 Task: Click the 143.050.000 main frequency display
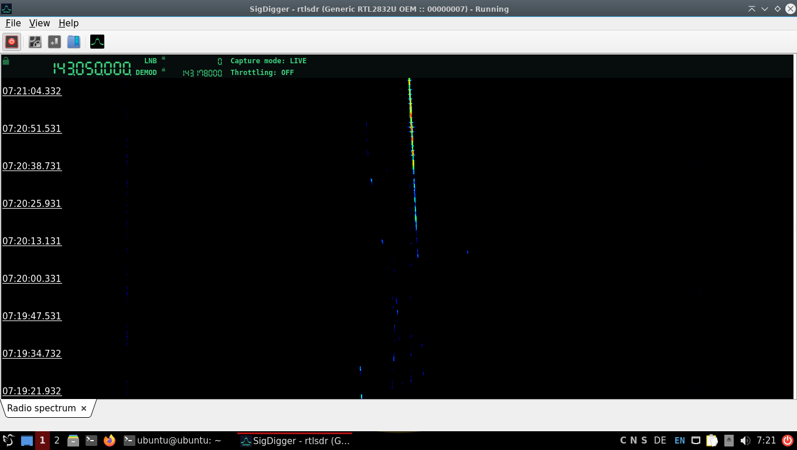92,69
